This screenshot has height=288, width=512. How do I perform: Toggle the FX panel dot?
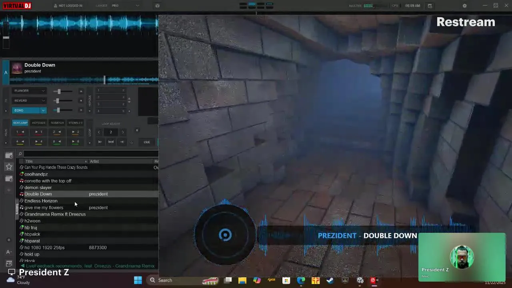[6, 110]
